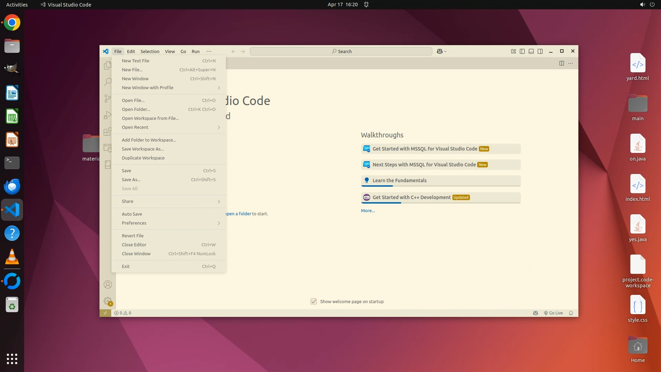Viewport: 661px width, 372px height.
Task: Open the Selection menu
Action: 150,51
